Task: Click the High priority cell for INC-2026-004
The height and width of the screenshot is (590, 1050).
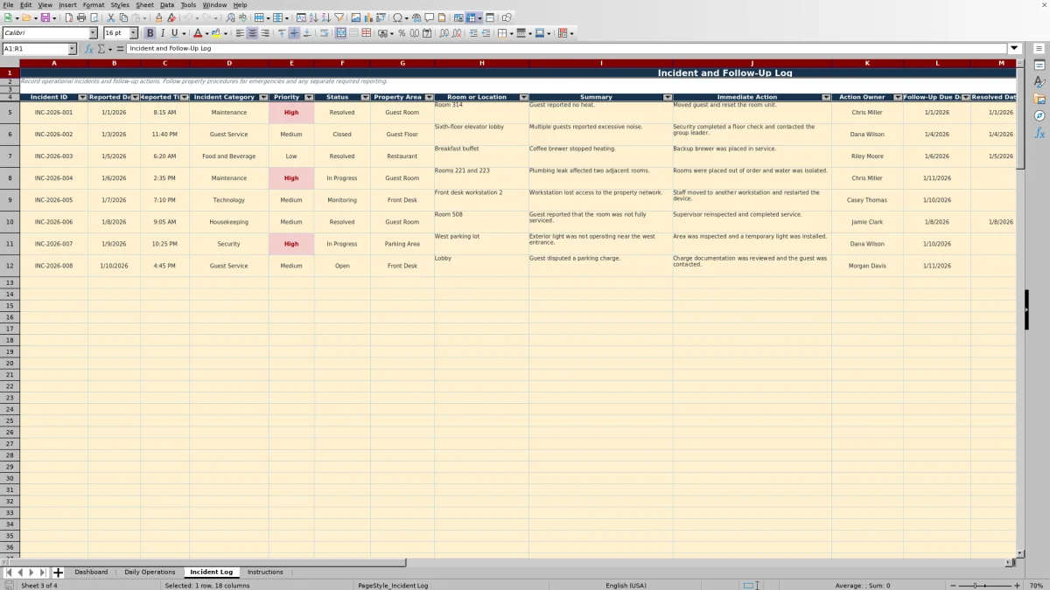Action: pos(291,178)
